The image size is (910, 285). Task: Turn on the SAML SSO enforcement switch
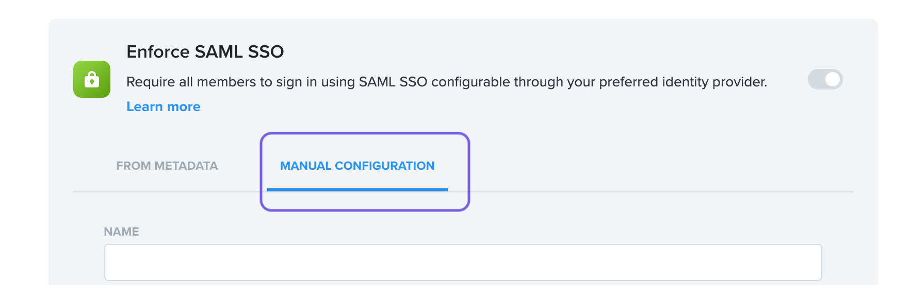click(825, 79)
